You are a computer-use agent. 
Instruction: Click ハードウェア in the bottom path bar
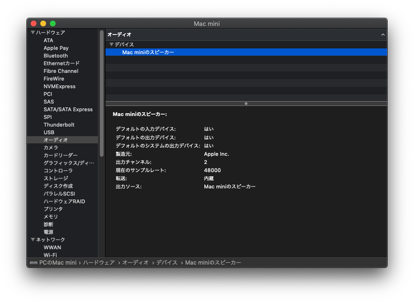point(98,263)
